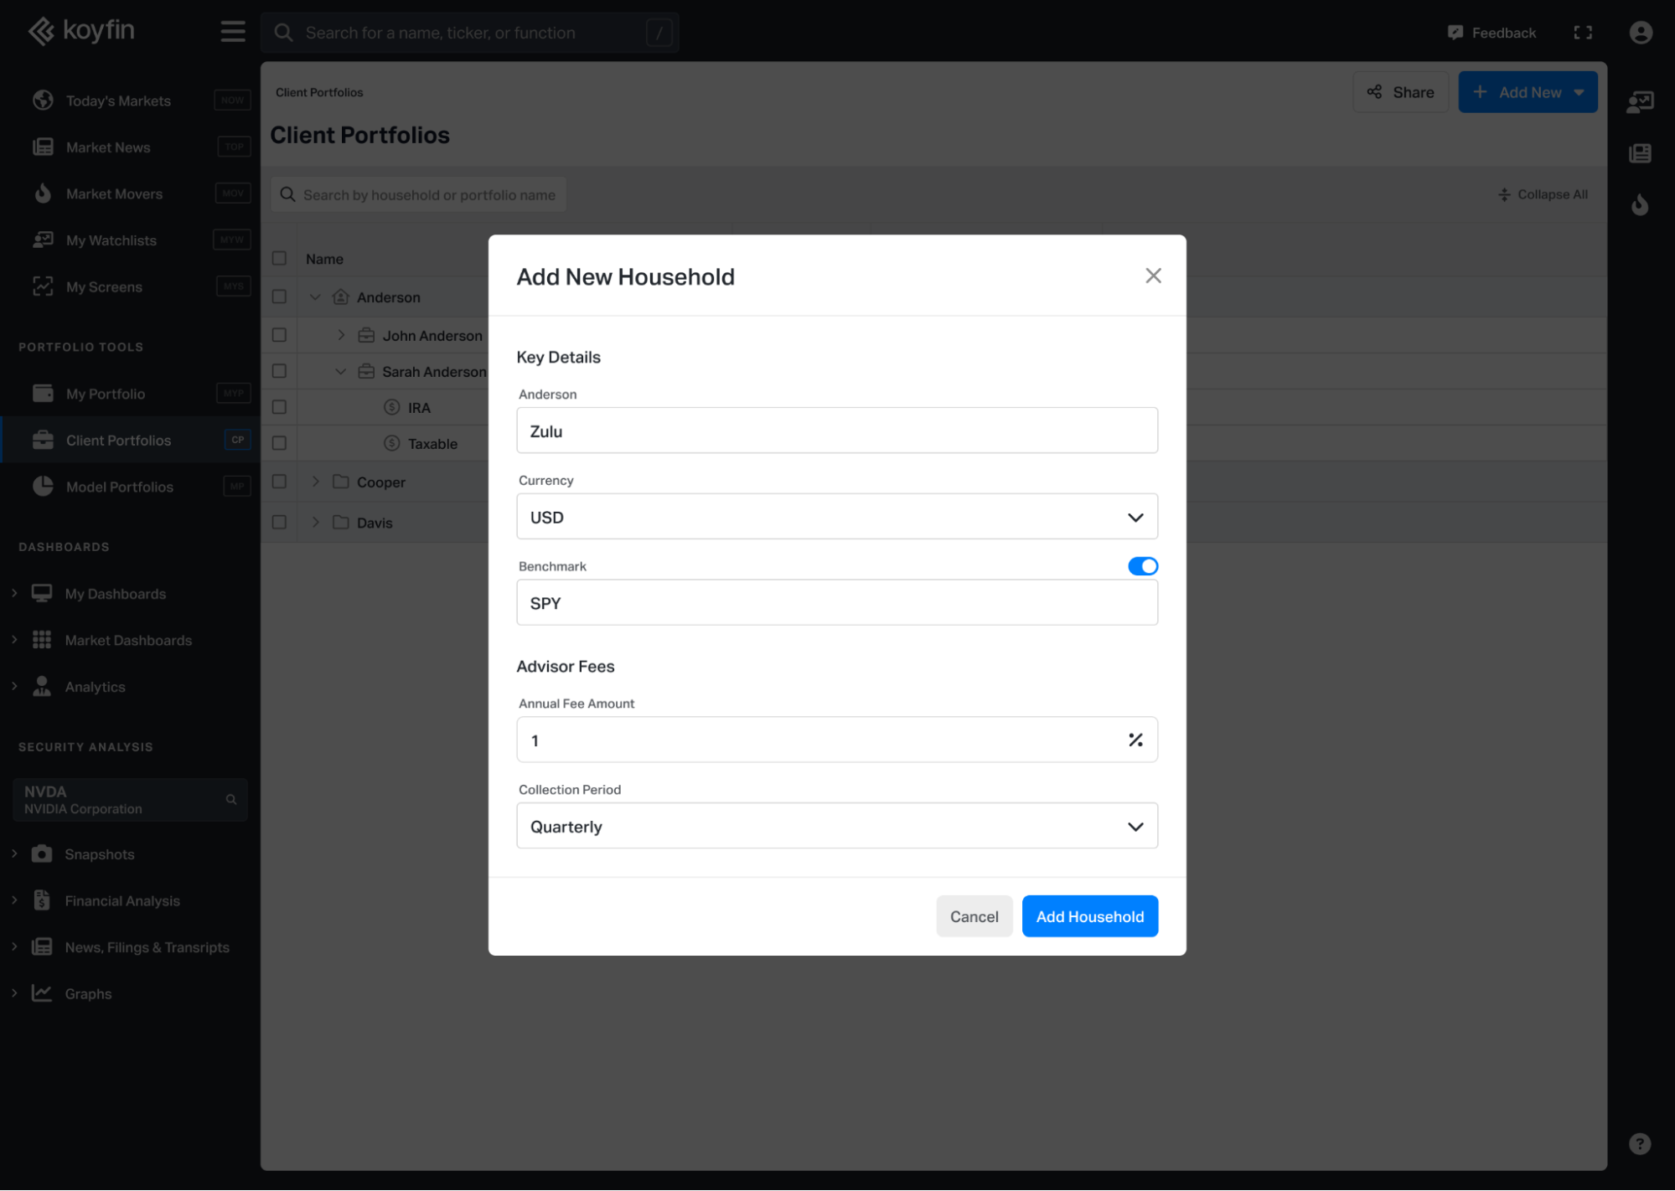1675x1191 pixels.
Task: Disable the Benchmark toggle switch
Action: coord(1141,566)
